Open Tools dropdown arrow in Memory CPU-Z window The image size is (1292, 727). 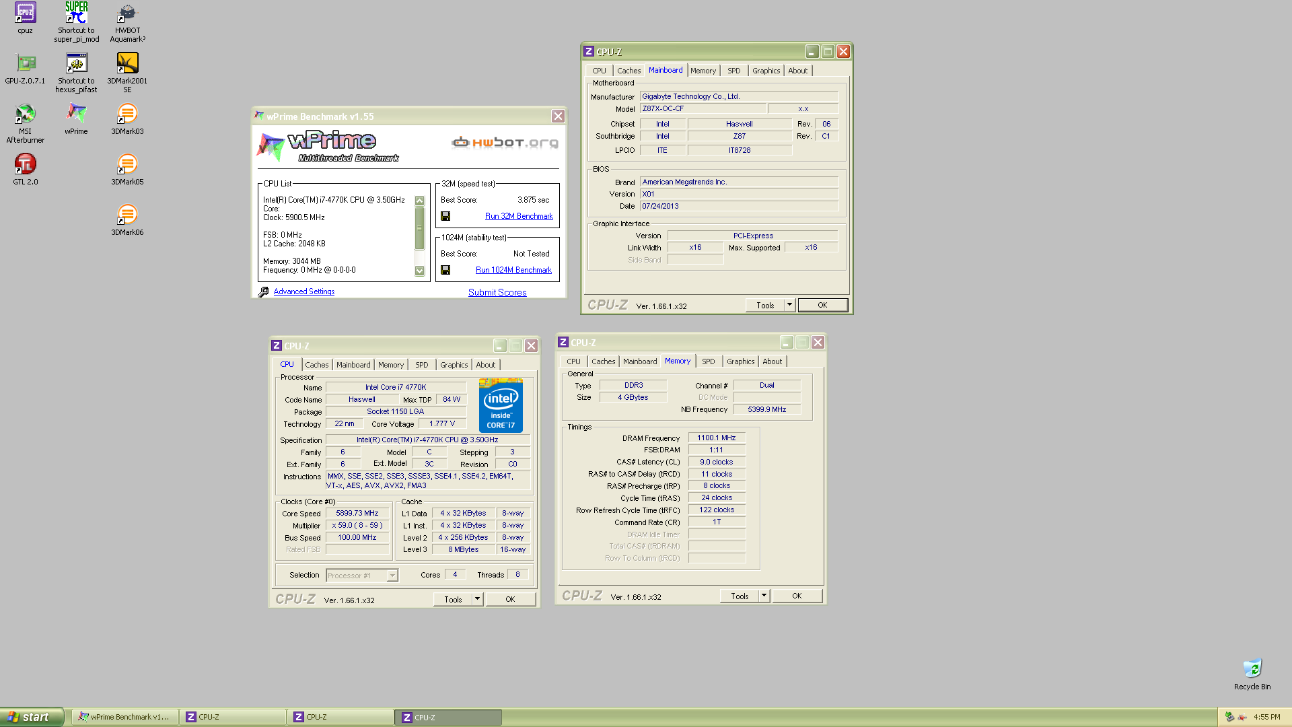point(764,596)
